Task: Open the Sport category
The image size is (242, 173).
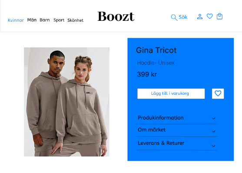Action: pos(59,20)
